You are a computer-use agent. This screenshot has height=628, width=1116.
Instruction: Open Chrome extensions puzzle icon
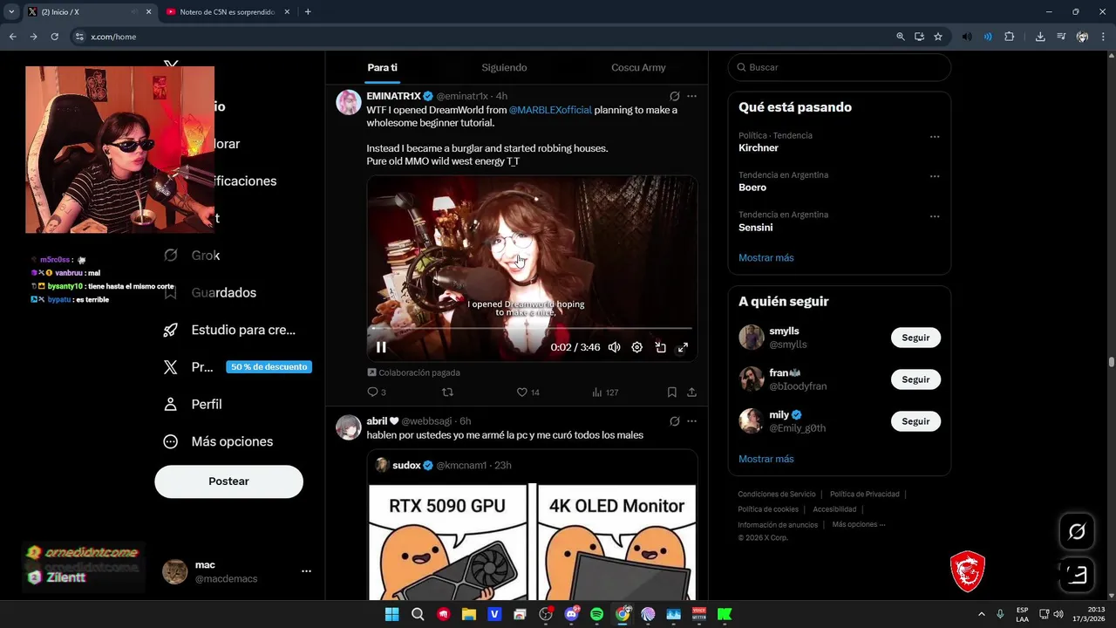(x=1010, y=37)
